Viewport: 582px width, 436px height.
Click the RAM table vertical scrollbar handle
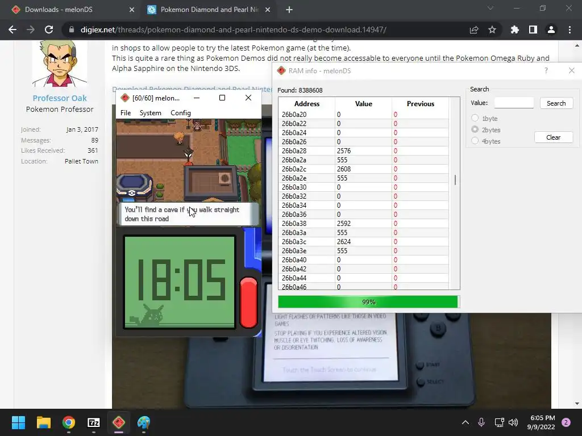455,180
